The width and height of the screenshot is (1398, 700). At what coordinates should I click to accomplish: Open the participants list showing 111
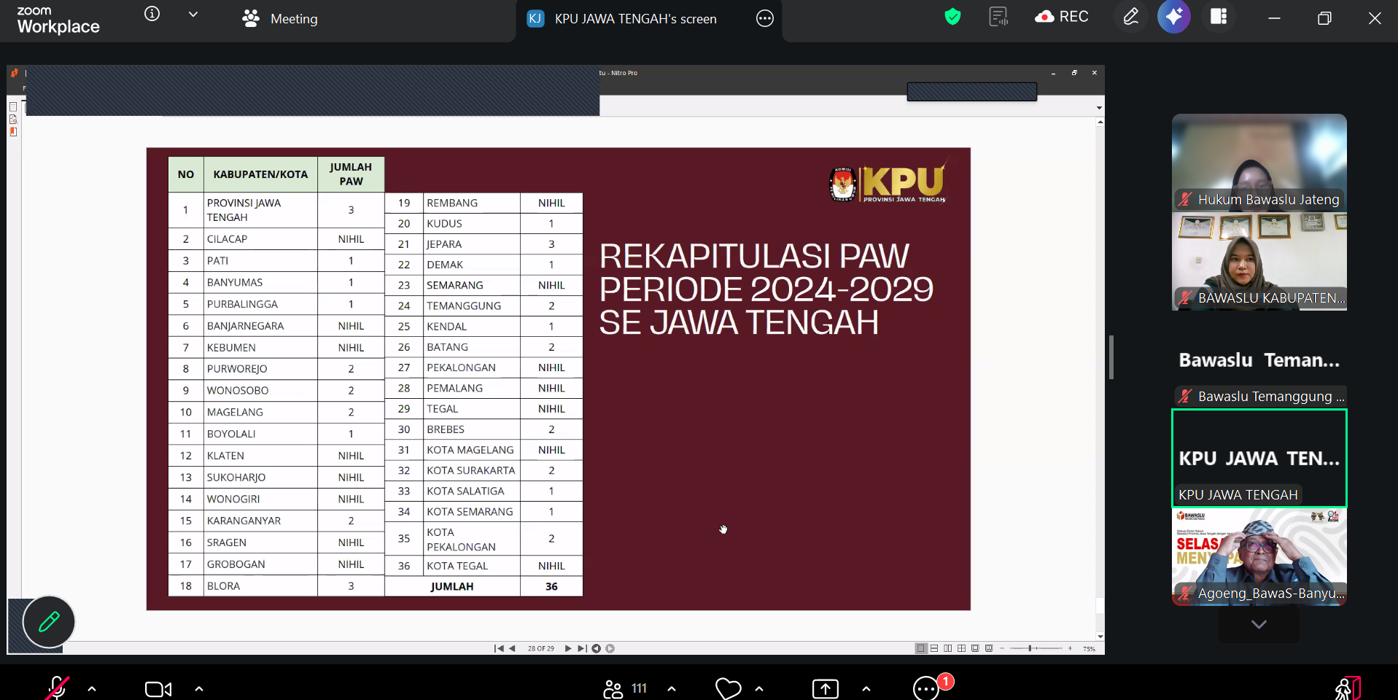click(x=625, y=688)
